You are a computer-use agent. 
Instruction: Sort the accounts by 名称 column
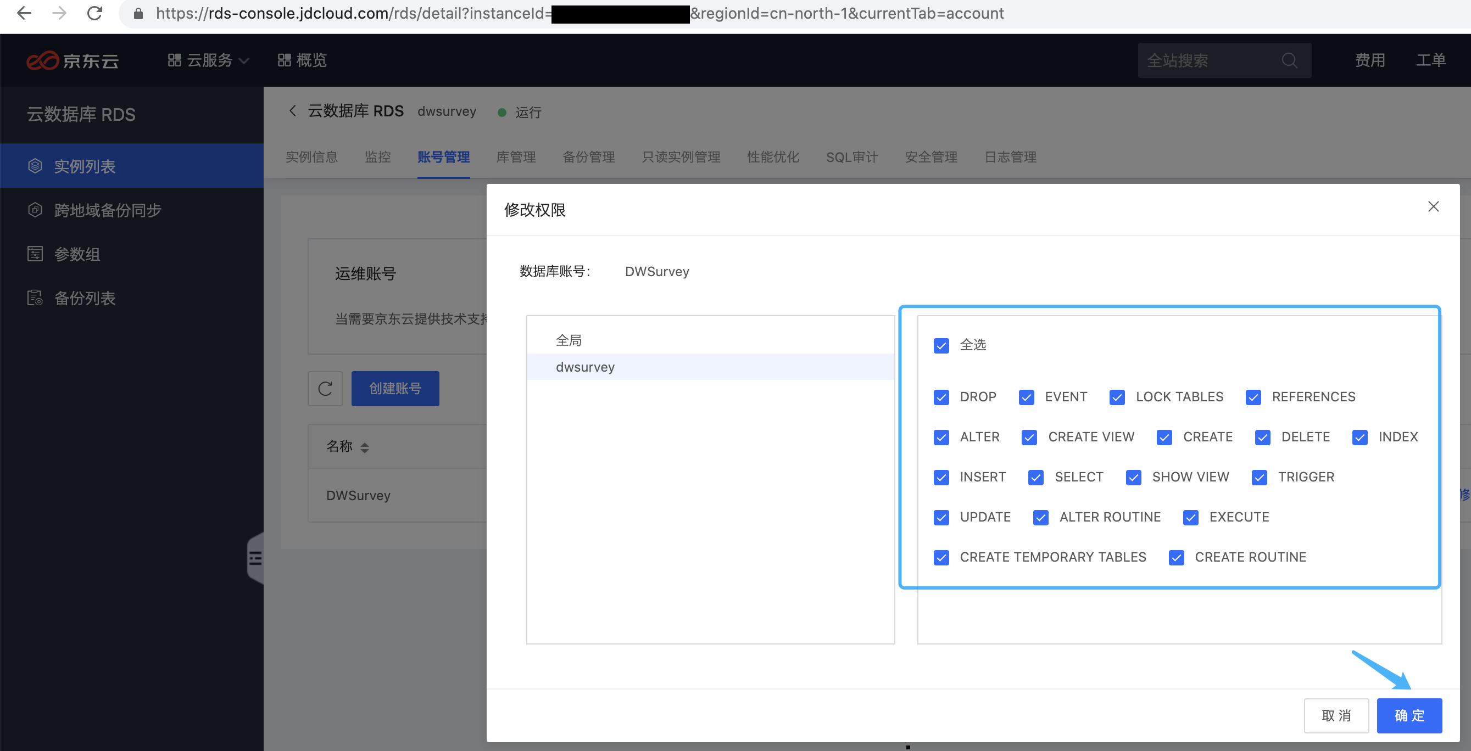365,447
